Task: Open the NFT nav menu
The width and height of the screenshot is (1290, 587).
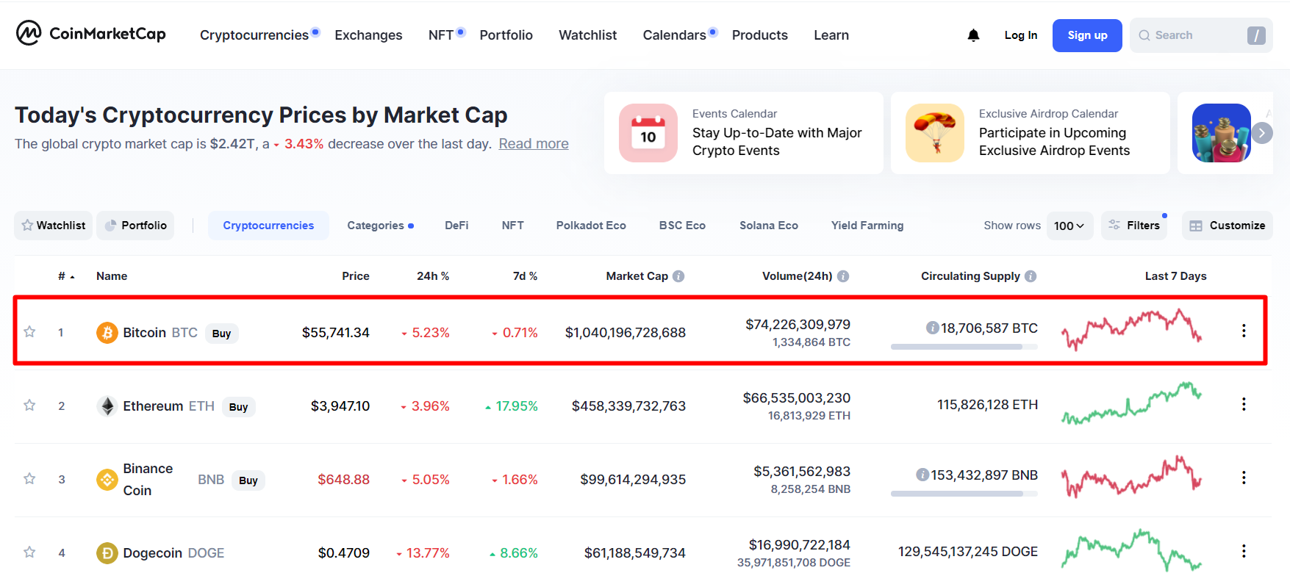Action: (441, 35)
